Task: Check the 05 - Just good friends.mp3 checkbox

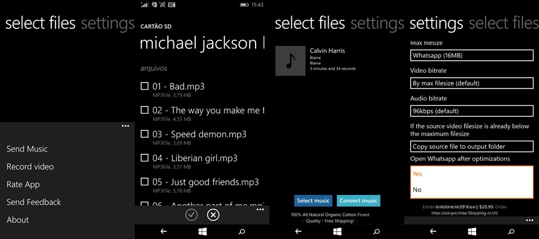Action: pos(144,181)
